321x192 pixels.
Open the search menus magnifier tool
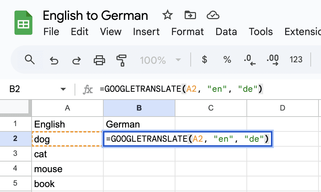tap(30, 60)
